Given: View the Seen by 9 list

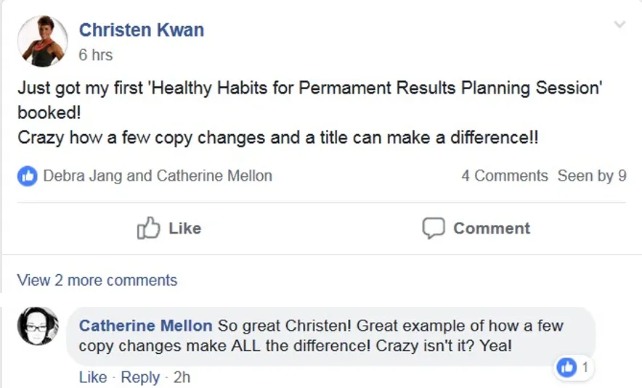Looking at the screenshot, I should 592,176.
